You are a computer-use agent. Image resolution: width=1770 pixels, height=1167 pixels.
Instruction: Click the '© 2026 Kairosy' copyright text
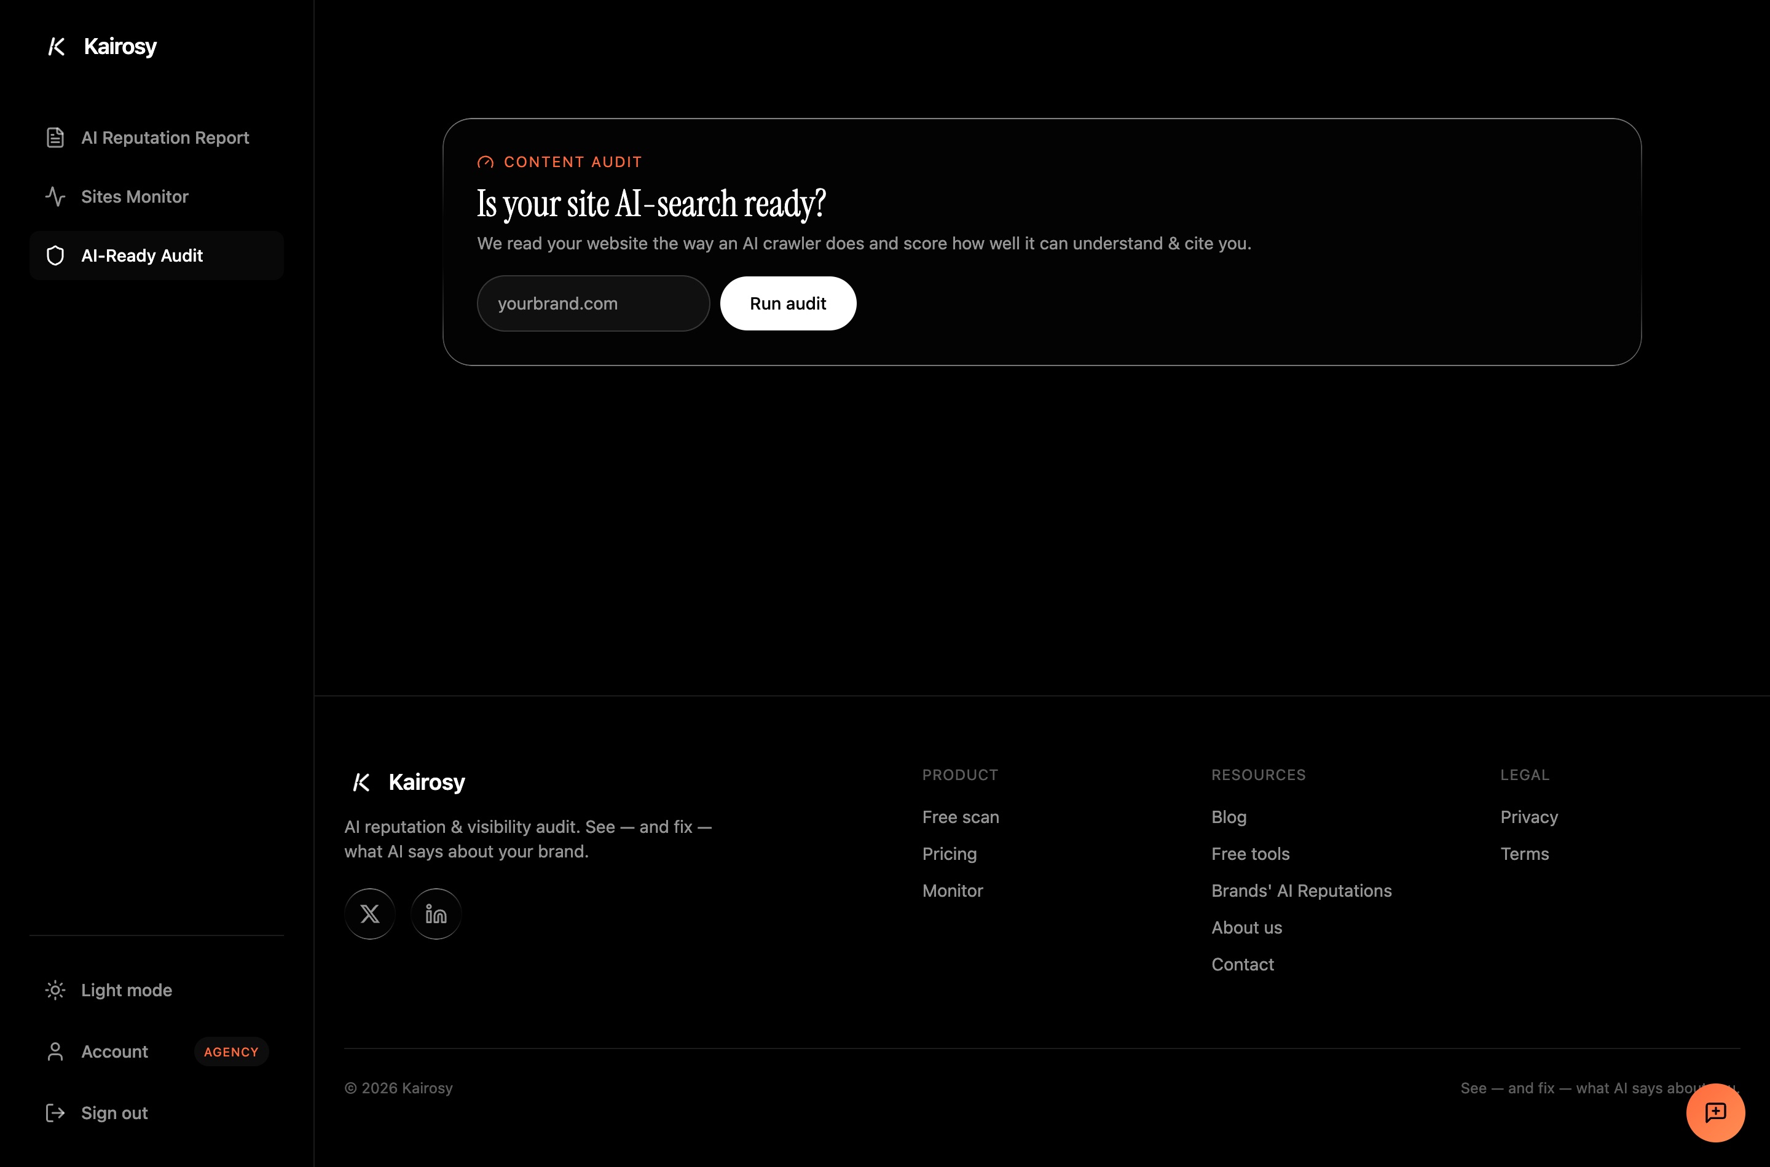398,1088
